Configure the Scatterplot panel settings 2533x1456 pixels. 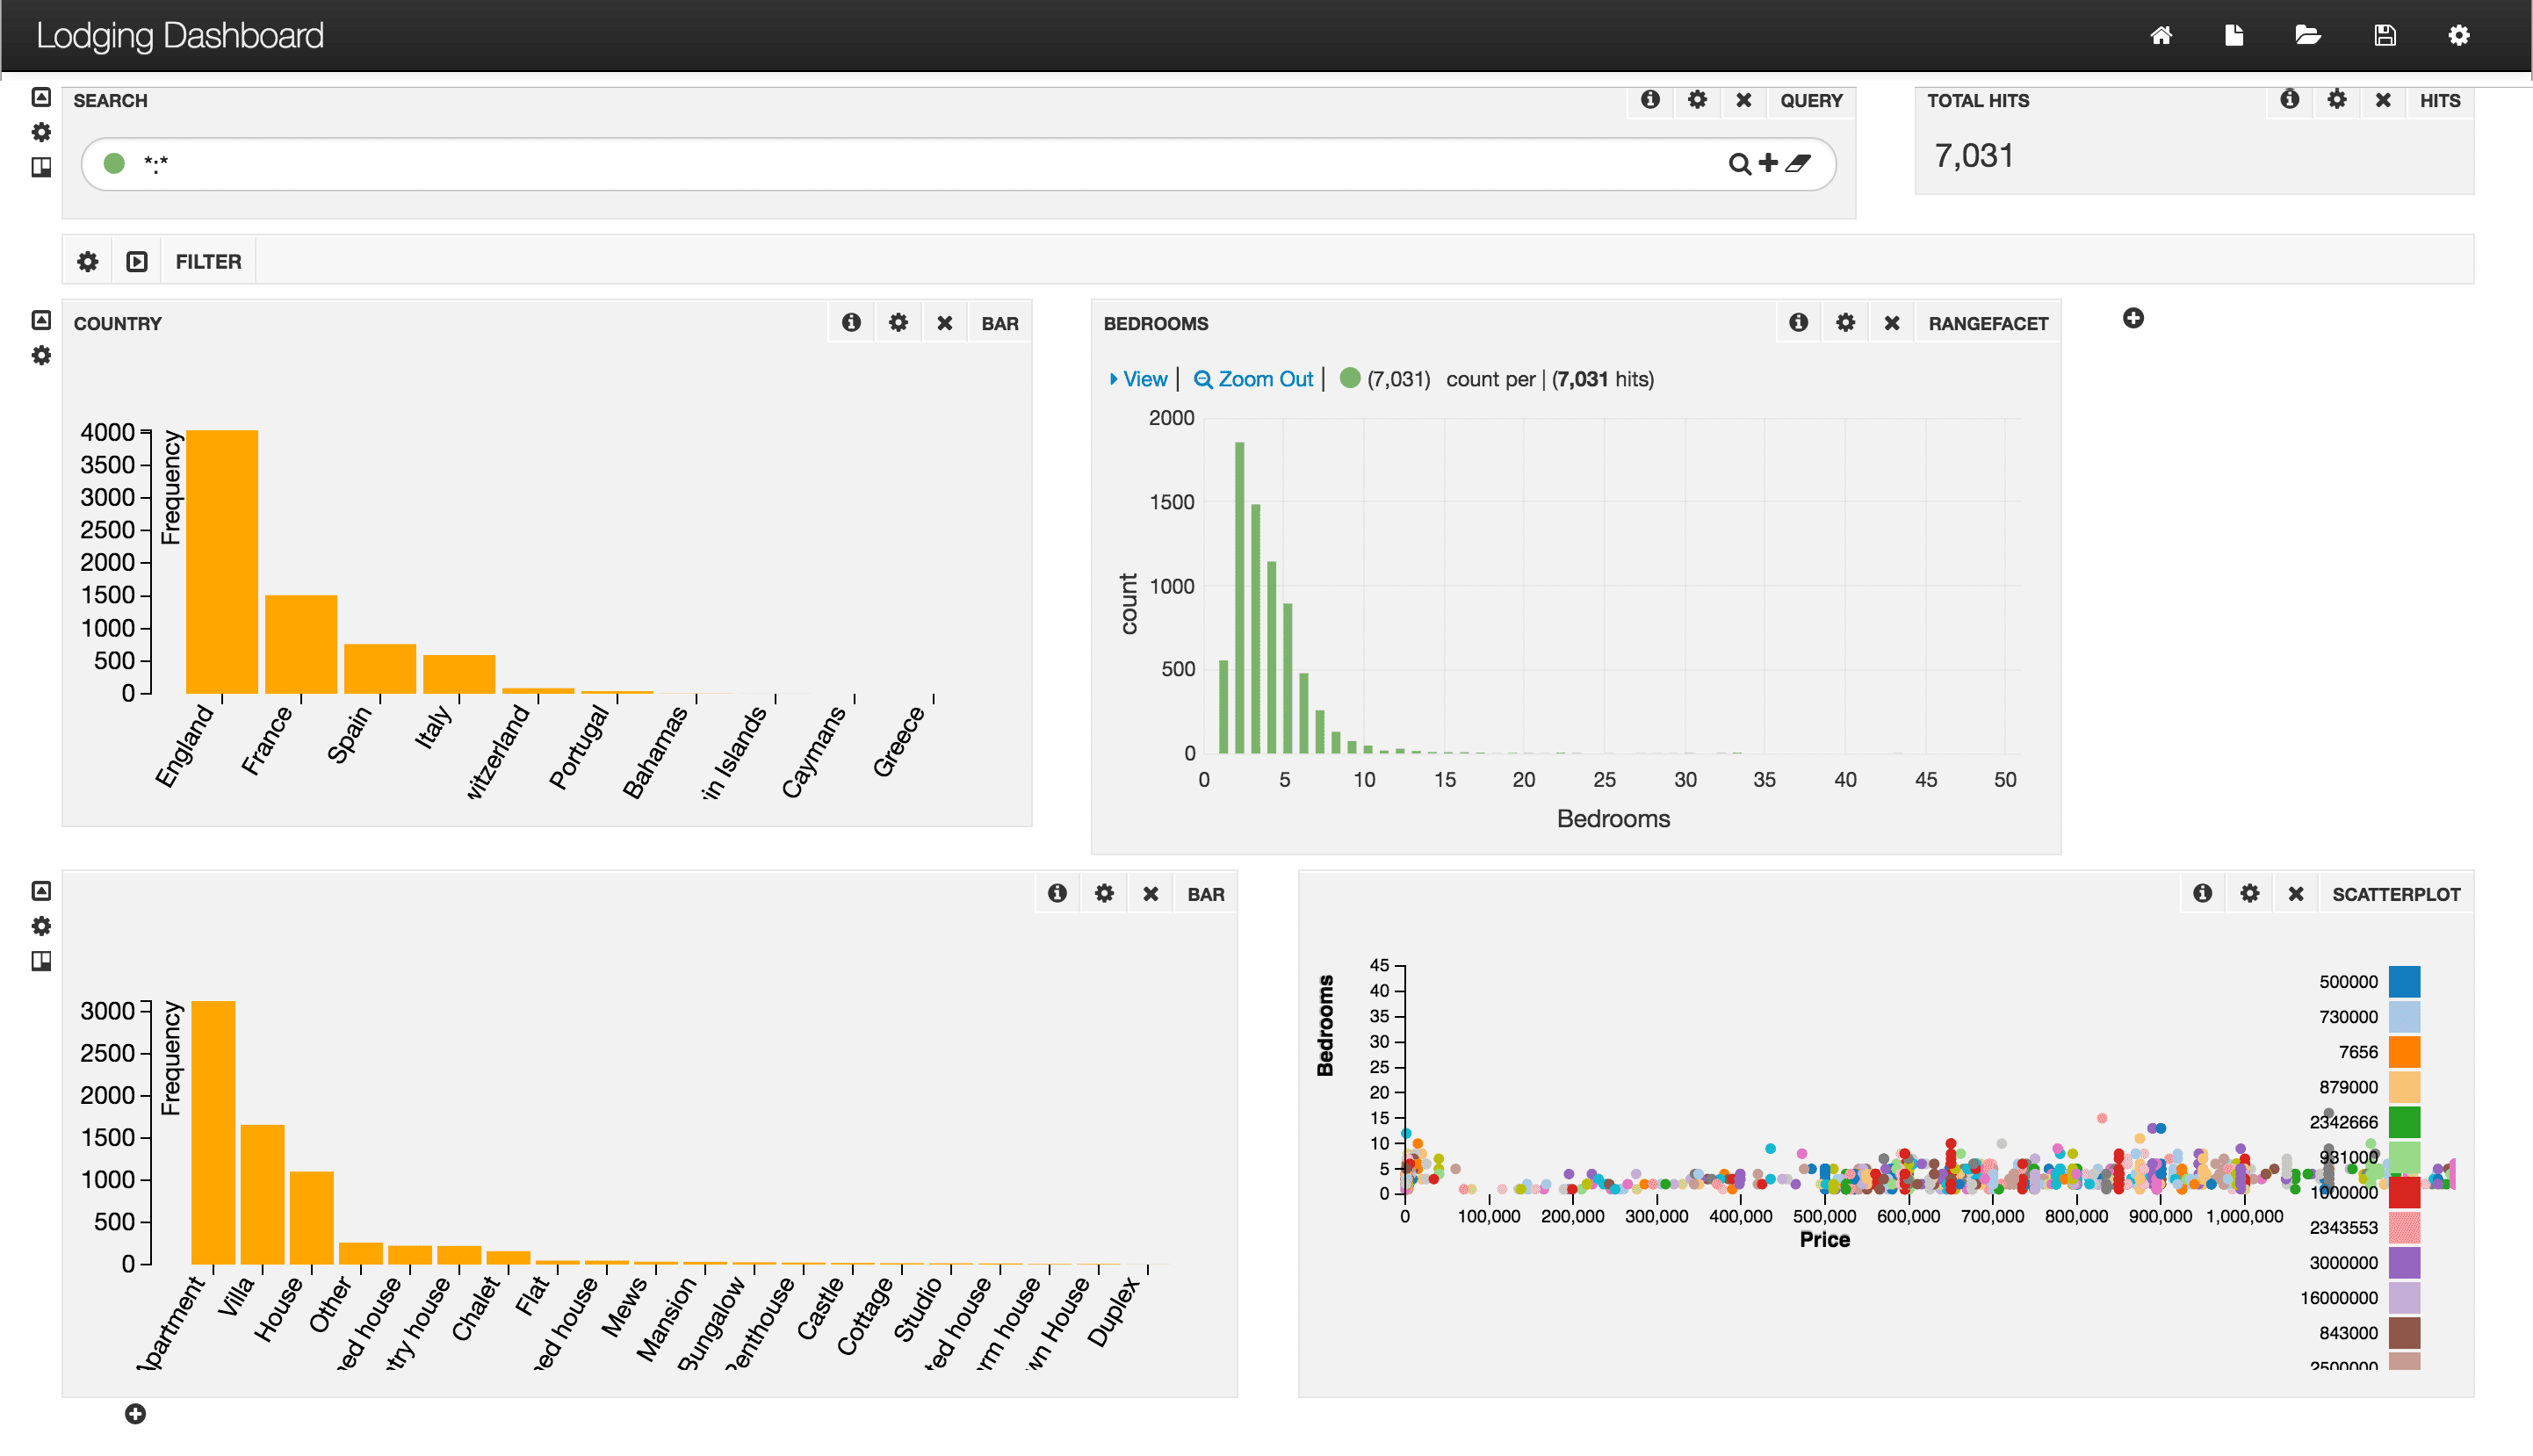click(x=2249, y=894)
